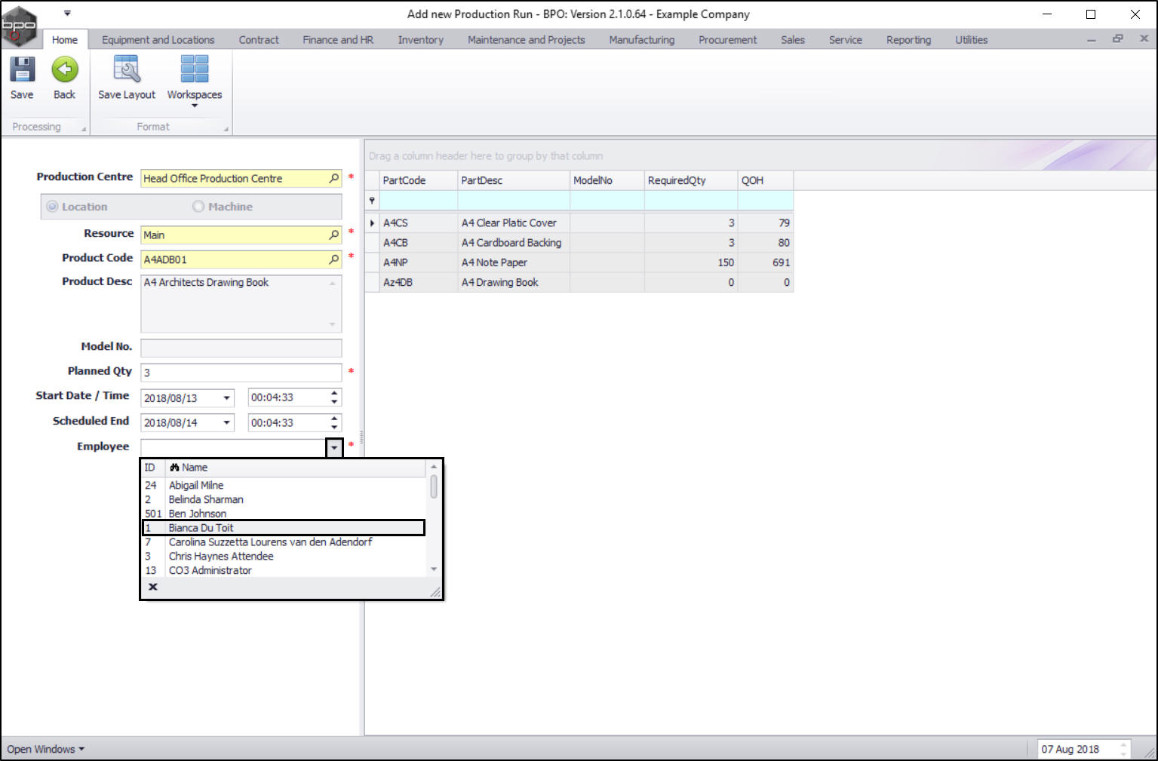Screen dimensions: 1158x761
Task: Click the BPO application logo
Action: coord(19,25)
